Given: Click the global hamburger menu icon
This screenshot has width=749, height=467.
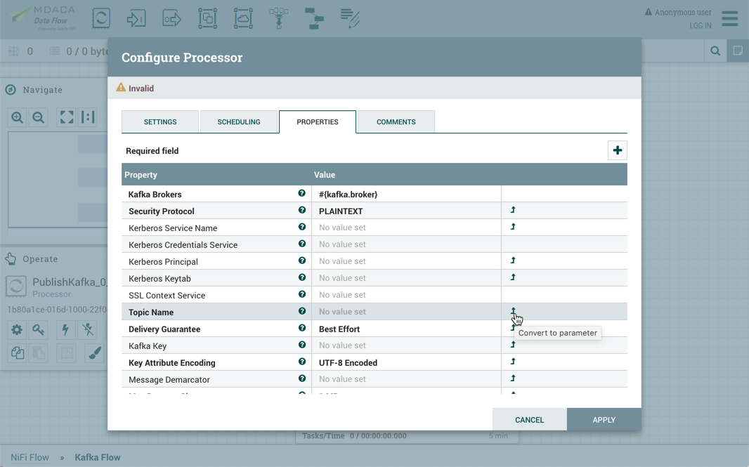Looking at the screenshot, I should coord(730,18).
